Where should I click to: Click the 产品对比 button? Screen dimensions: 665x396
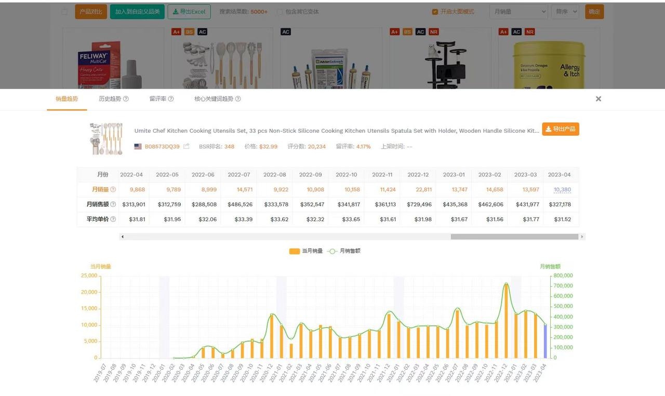pos(91,11)
